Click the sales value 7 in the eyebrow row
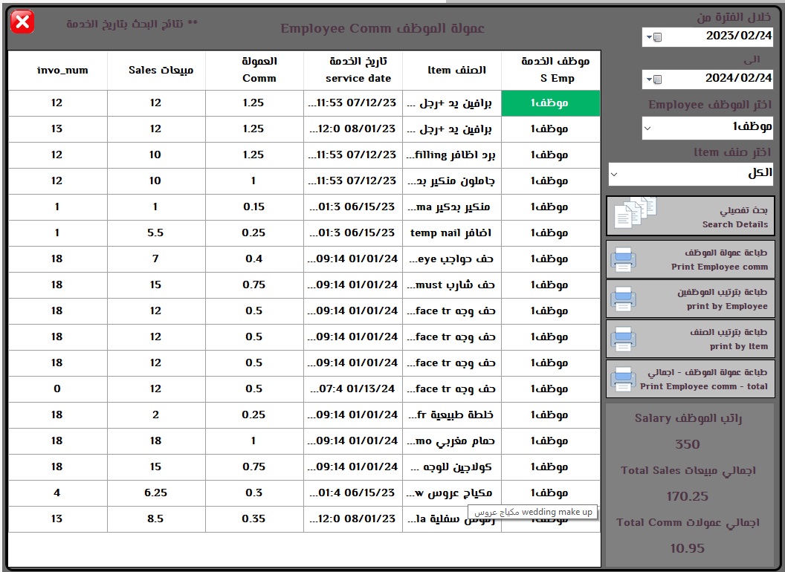Viewport: 785px width, 572px height. [x=156, y=259]
